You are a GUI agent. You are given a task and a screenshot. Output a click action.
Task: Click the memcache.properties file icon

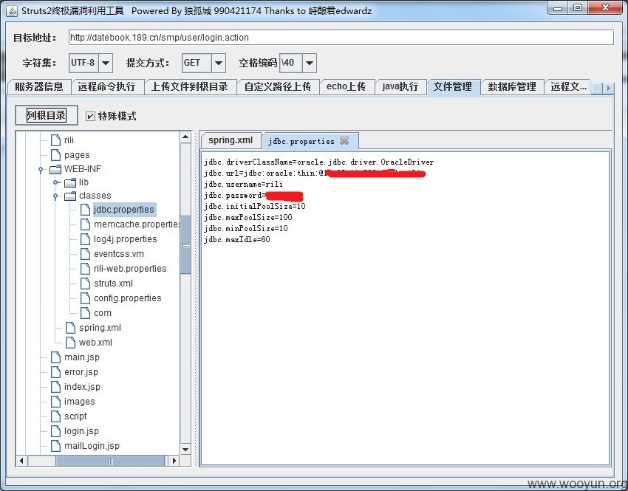(85, 224)
